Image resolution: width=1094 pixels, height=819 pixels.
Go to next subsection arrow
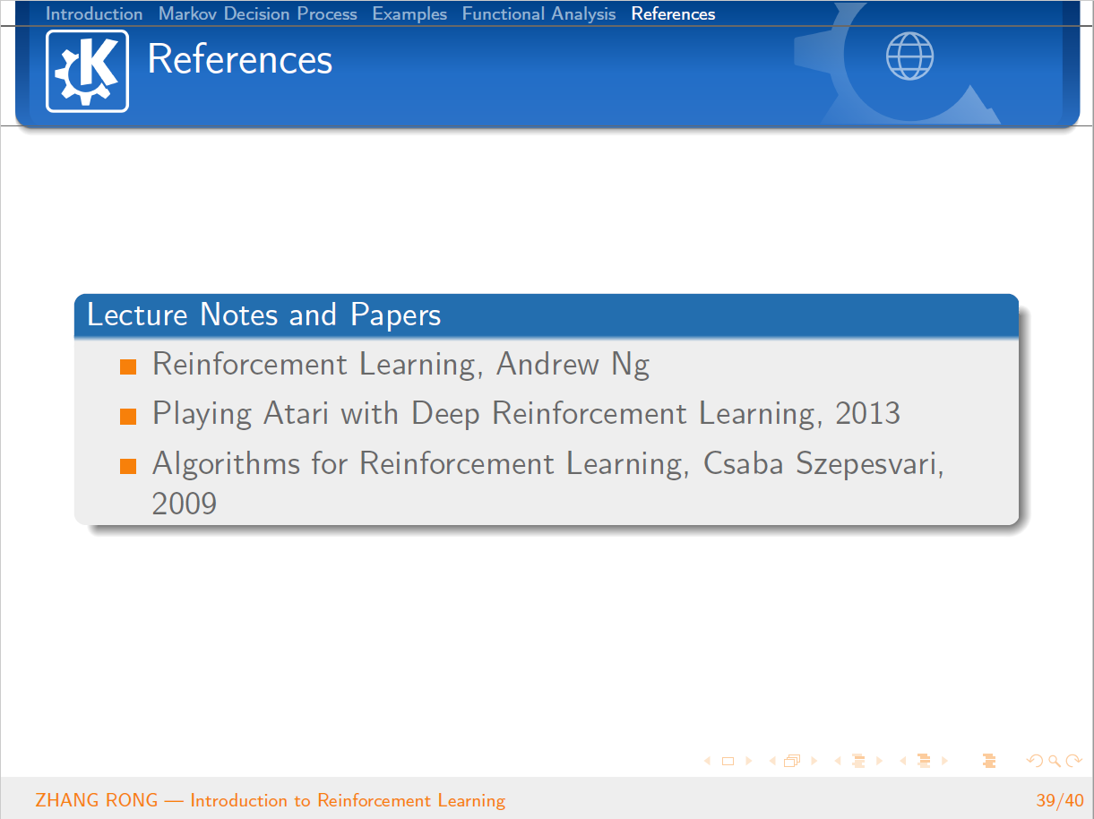(x=879, y=761)
